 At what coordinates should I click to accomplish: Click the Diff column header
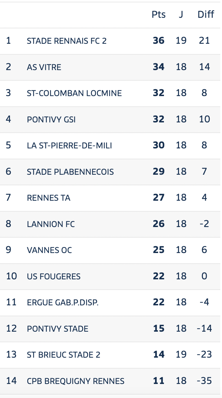206,14
